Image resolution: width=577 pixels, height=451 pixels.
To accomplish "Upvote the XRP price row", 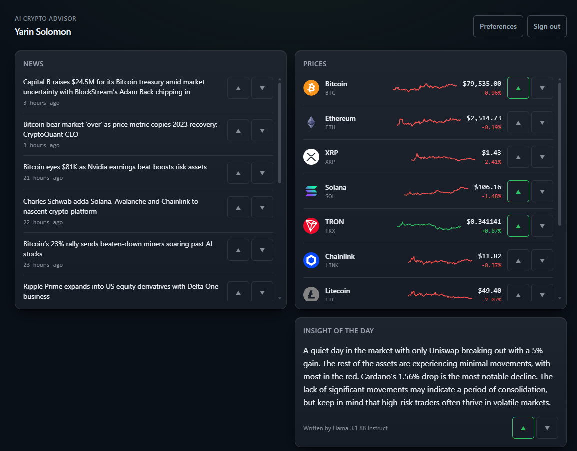I will coord(518,157).
